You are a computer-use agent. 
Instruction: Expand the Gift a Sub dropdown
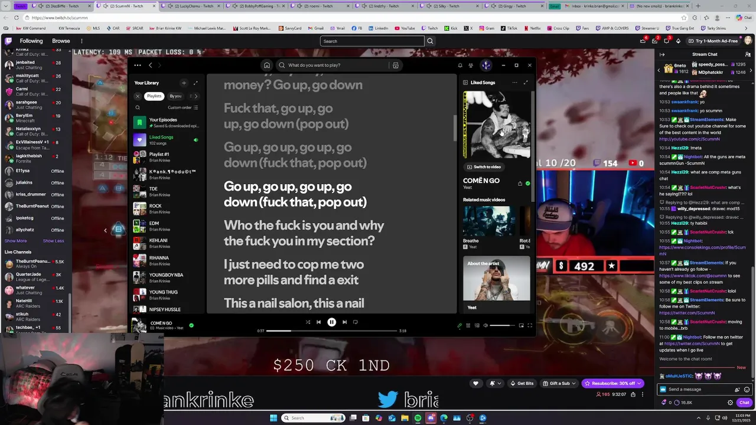click(559, 384)
